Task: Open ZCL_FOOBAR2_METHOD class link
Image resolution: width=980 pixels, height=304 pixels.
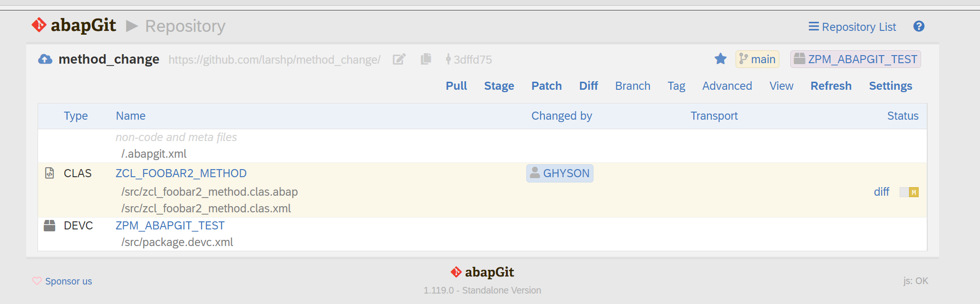Action: [181, 173]
